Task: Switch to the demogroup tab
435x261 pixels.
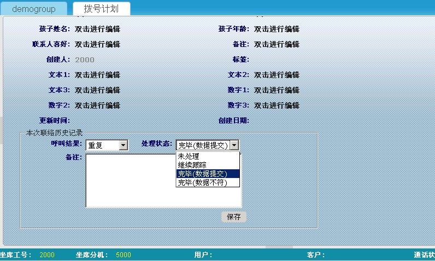Action: coord(34,9)
